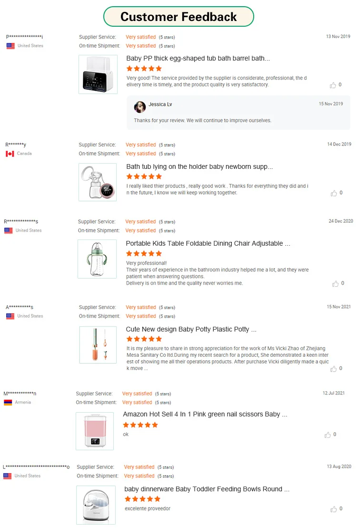Open "Cute New design Baby Potty" link

[191, 329]
